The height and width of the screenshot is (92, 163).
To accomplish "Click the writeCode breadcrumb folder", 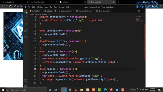I will (34, 14).
